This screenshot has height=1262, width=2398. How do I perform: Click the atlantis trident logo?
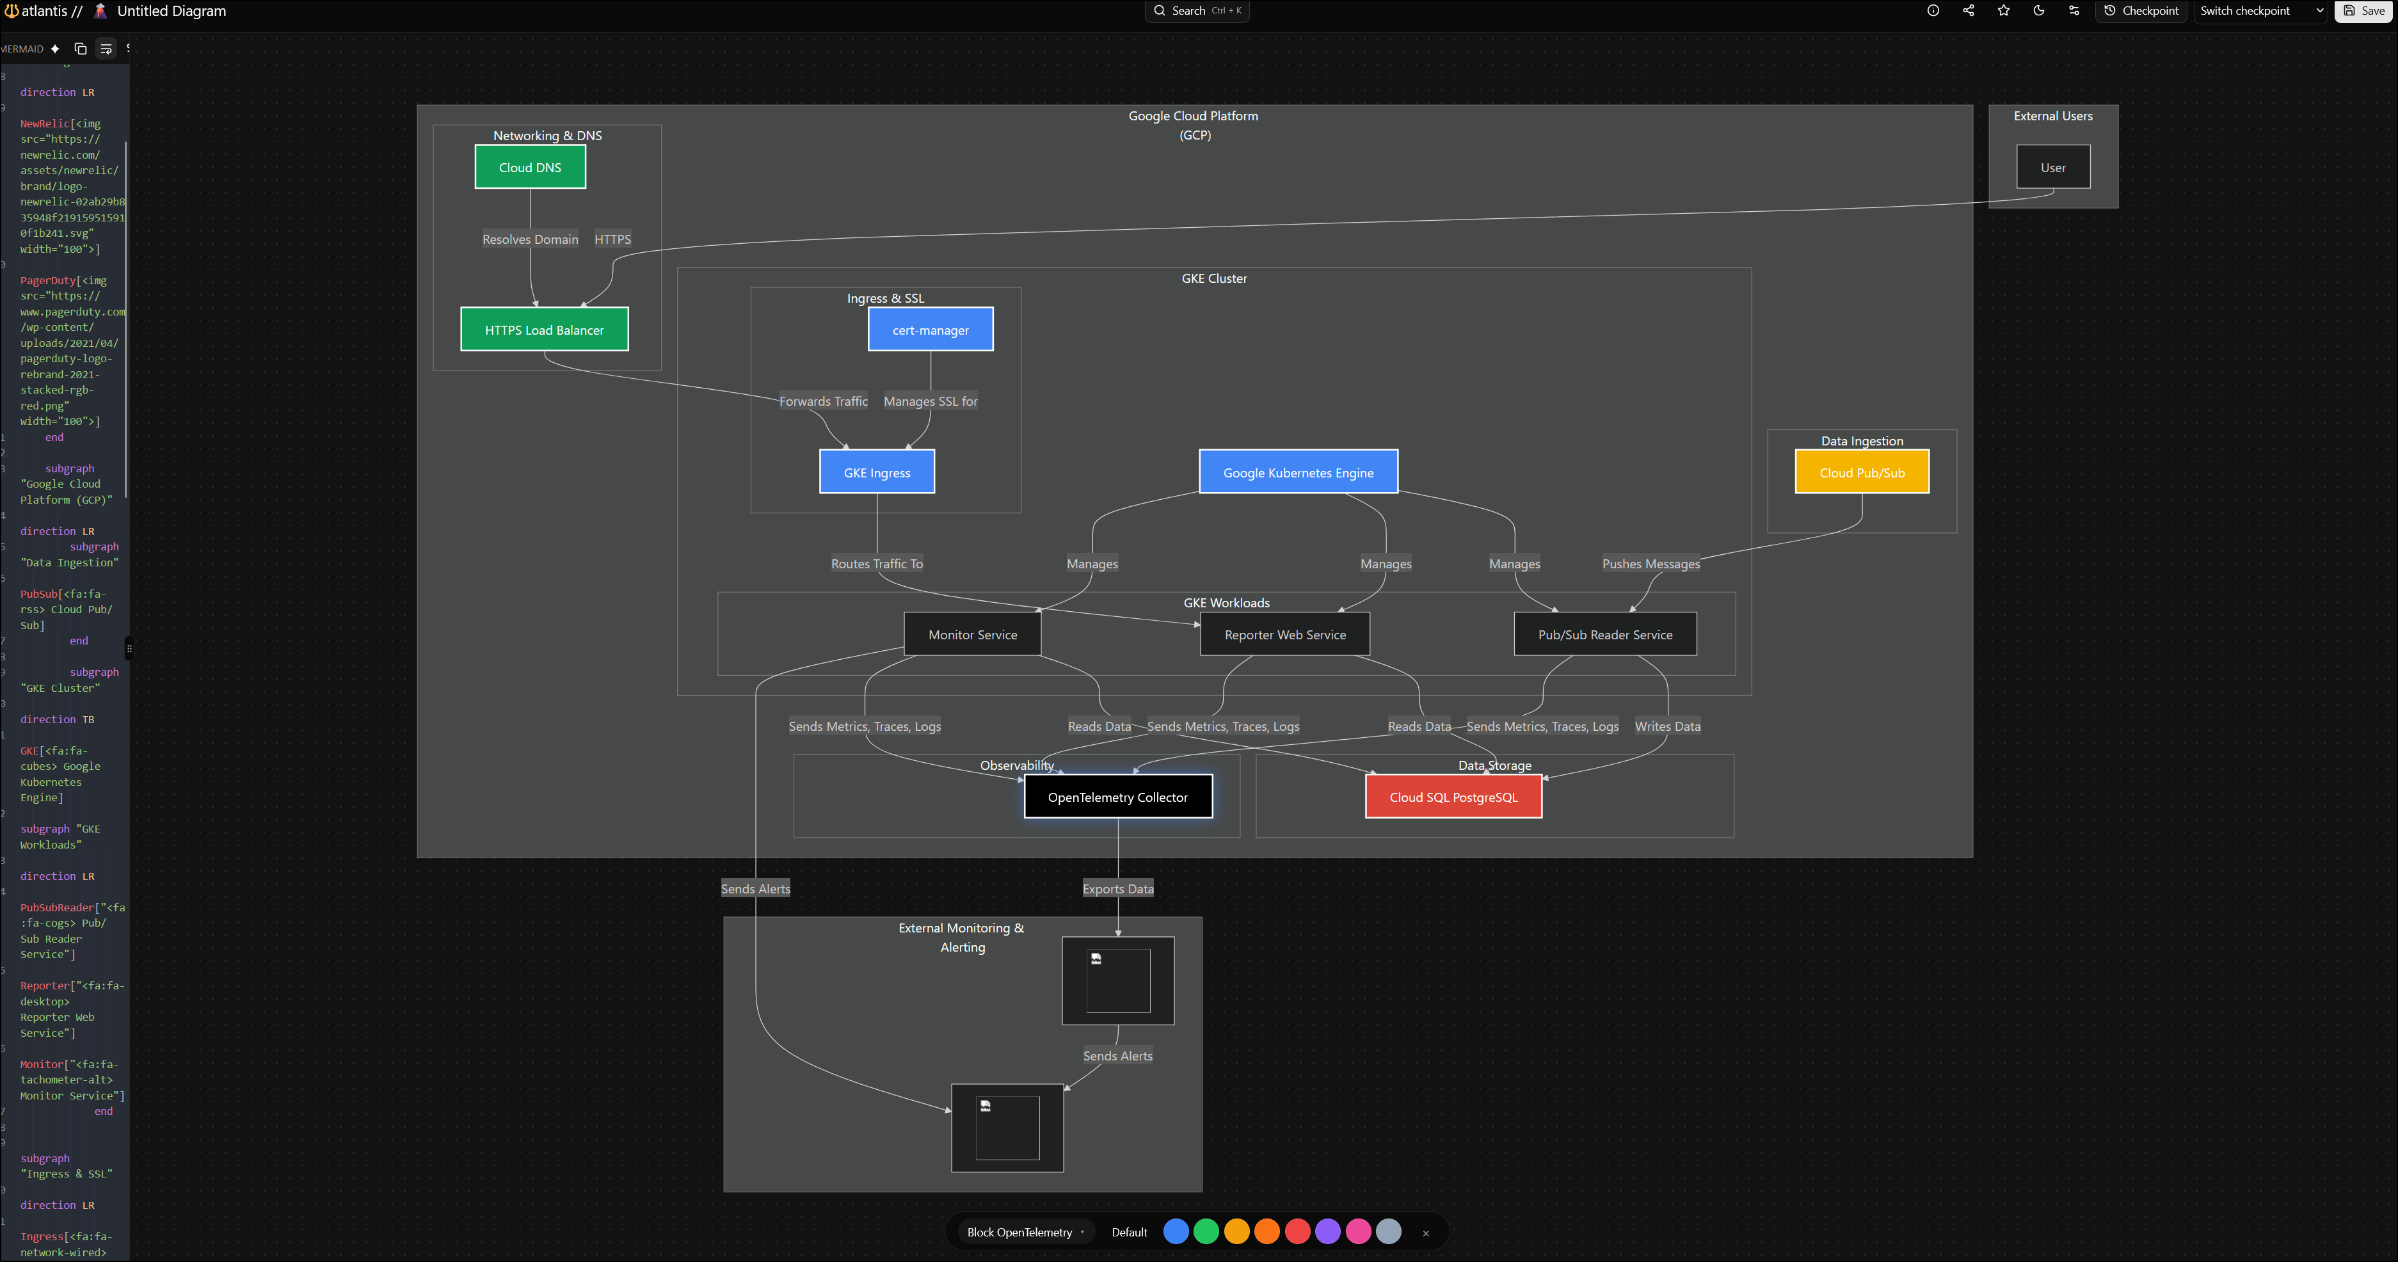[11, 11]
